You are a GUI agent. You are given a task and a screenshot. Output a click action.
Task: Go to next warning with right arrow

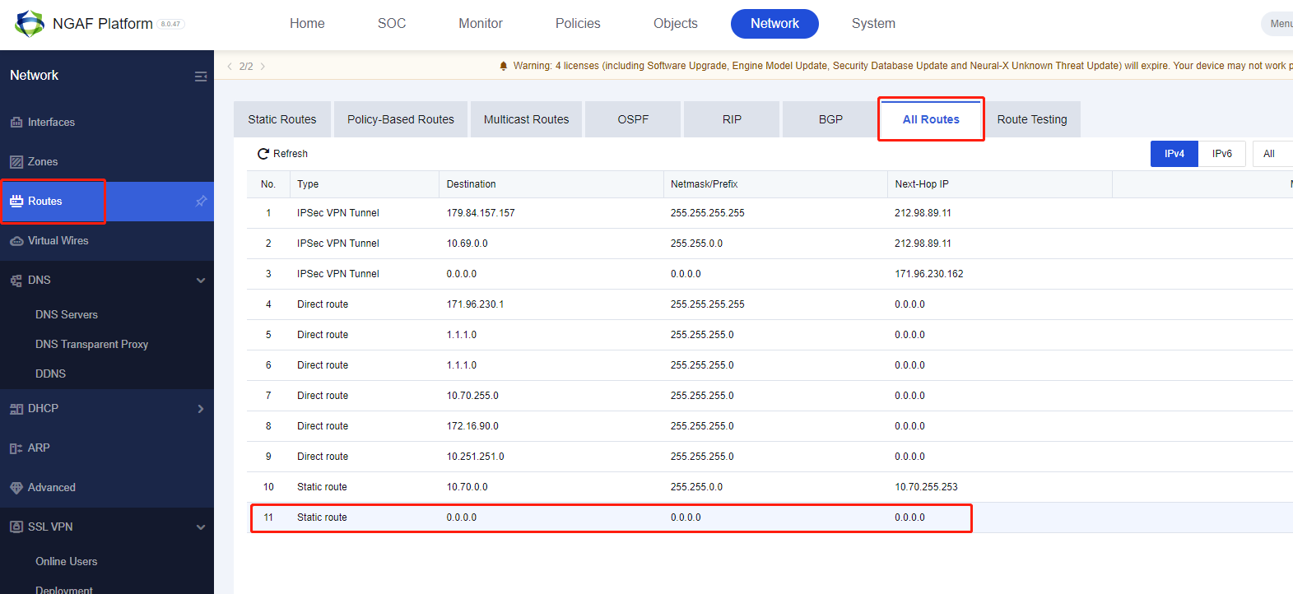coord(263,67)
